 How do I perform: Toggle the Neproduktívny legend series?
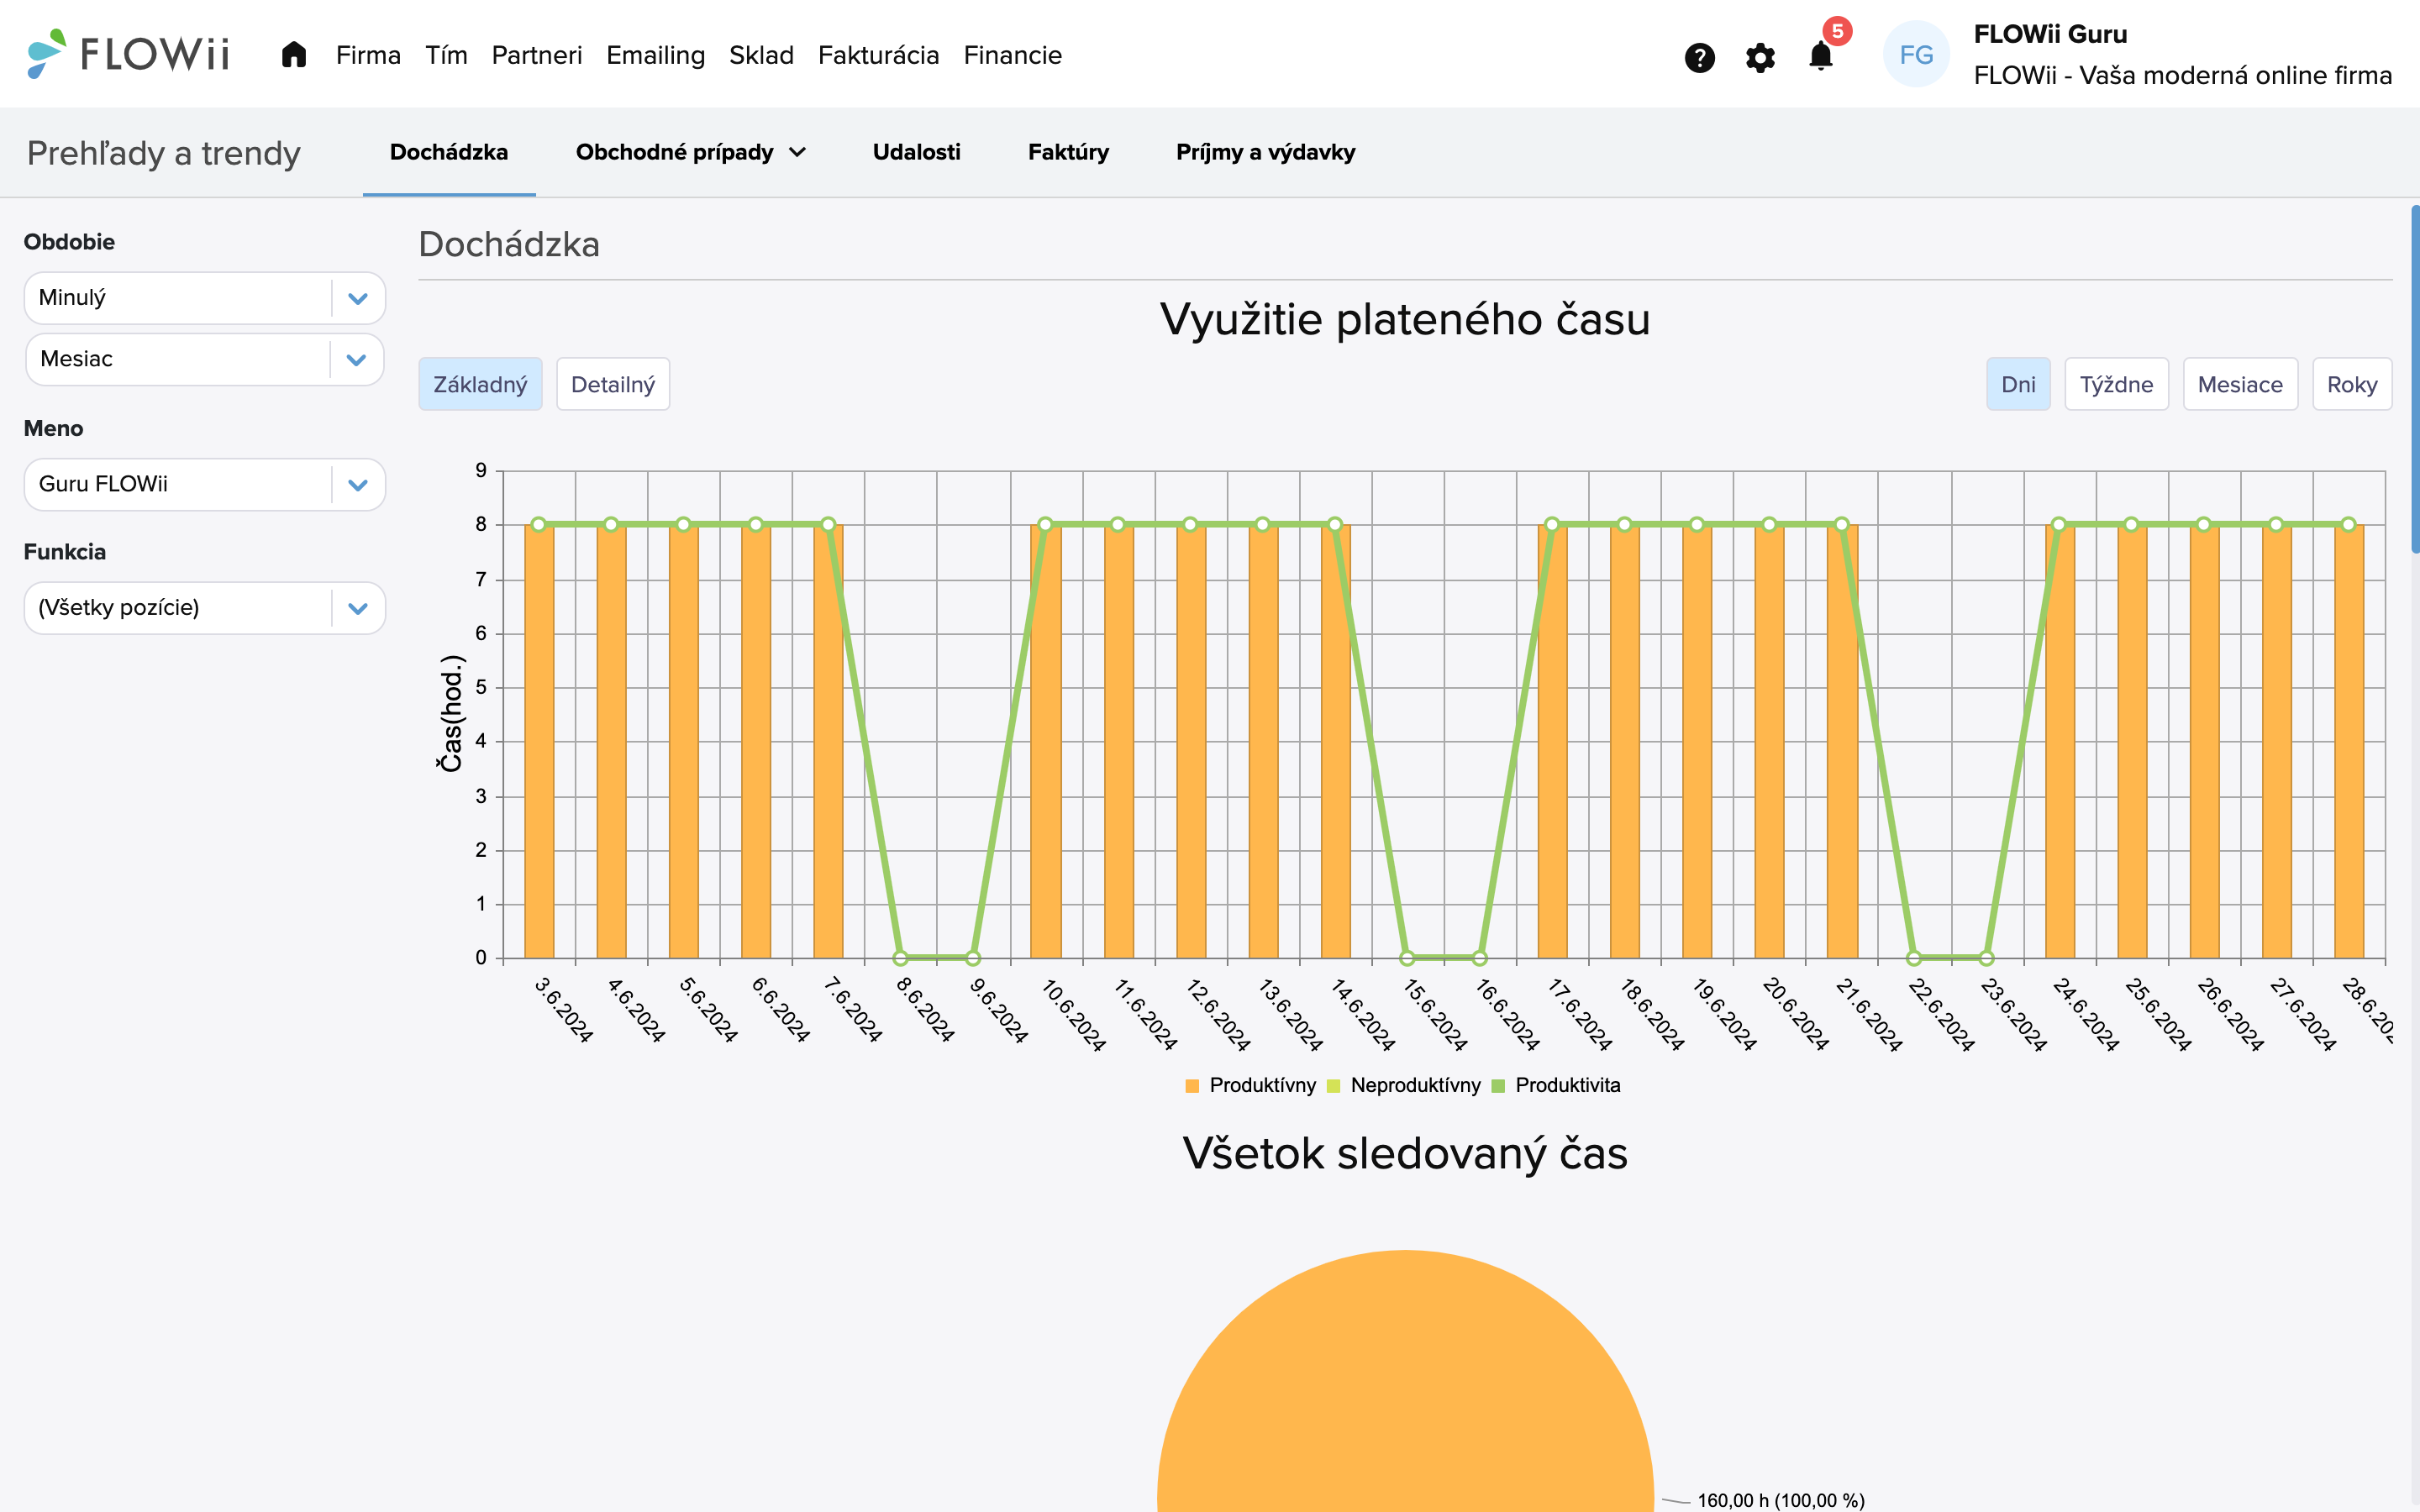coord(1415,1085)
